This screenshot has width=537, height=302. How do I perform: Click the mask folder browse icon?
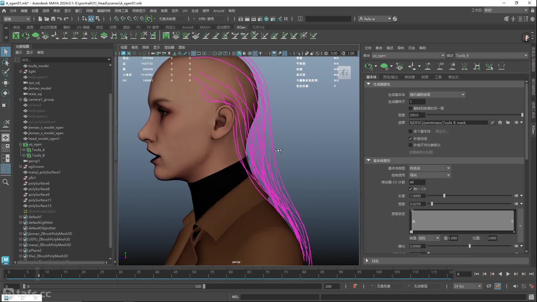pyautogui.click(x=508, y=122)
